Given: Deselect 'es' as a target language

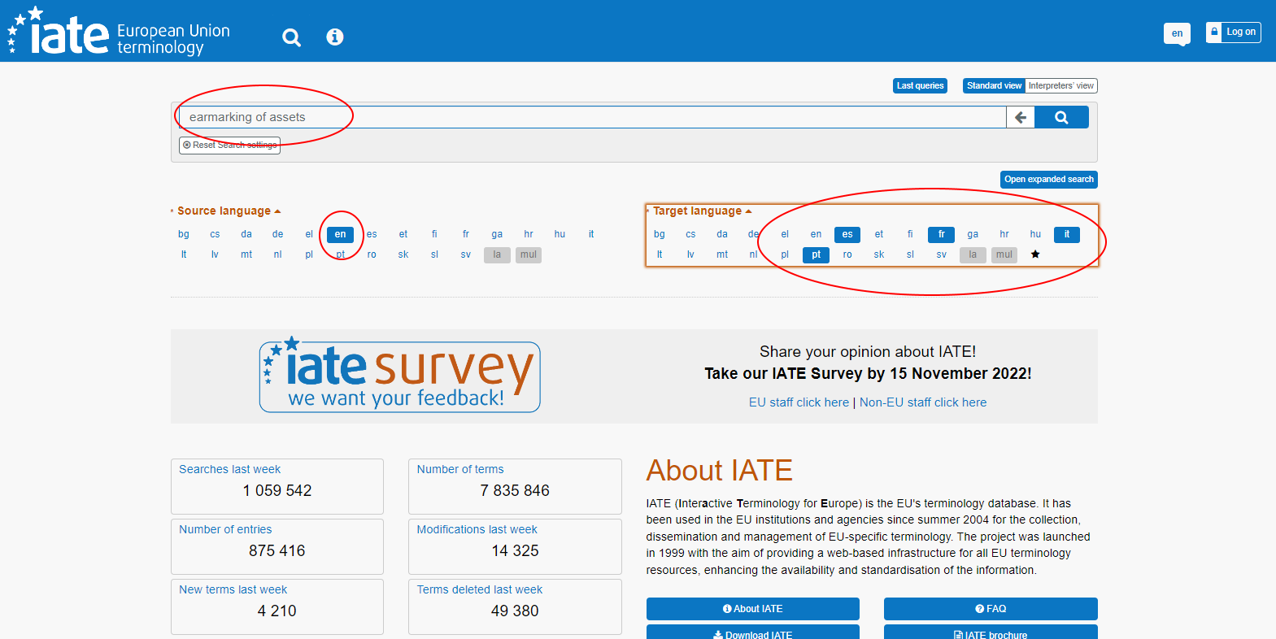Looking at the screenshot, I should [847, 234].
